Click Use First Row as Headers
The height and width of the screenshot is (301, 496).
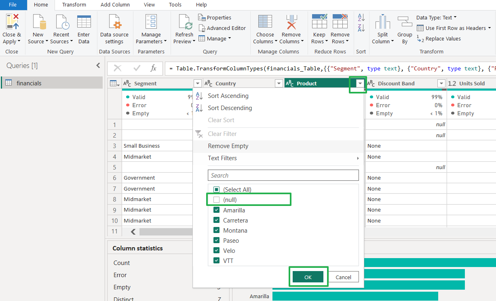point(454,28)
